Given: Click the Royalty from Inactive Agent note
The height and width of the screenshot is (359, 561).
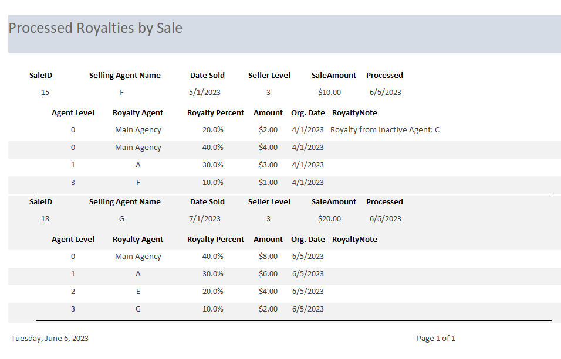Looking at the screenshot, I should pos(385,129).
